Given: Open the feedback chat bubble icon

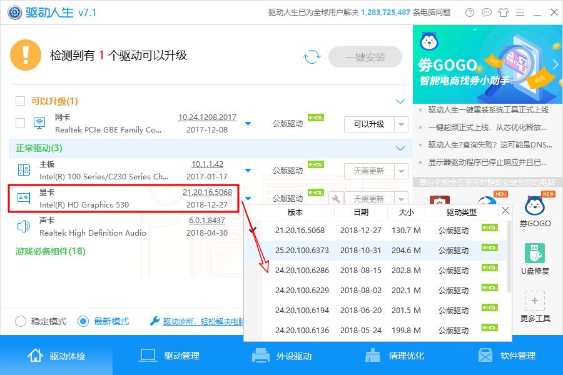Looking at the screenshot, I should (x=486, y=12).
